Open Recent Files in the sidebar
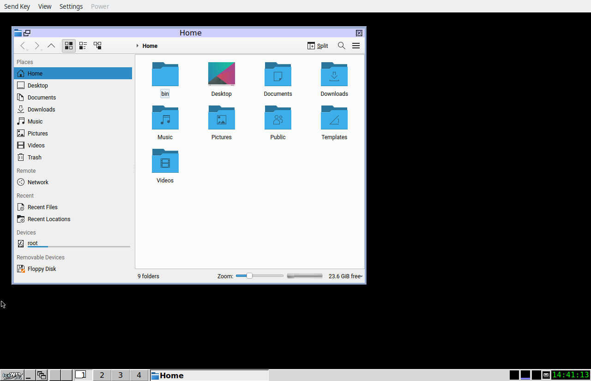 (73, 207)
